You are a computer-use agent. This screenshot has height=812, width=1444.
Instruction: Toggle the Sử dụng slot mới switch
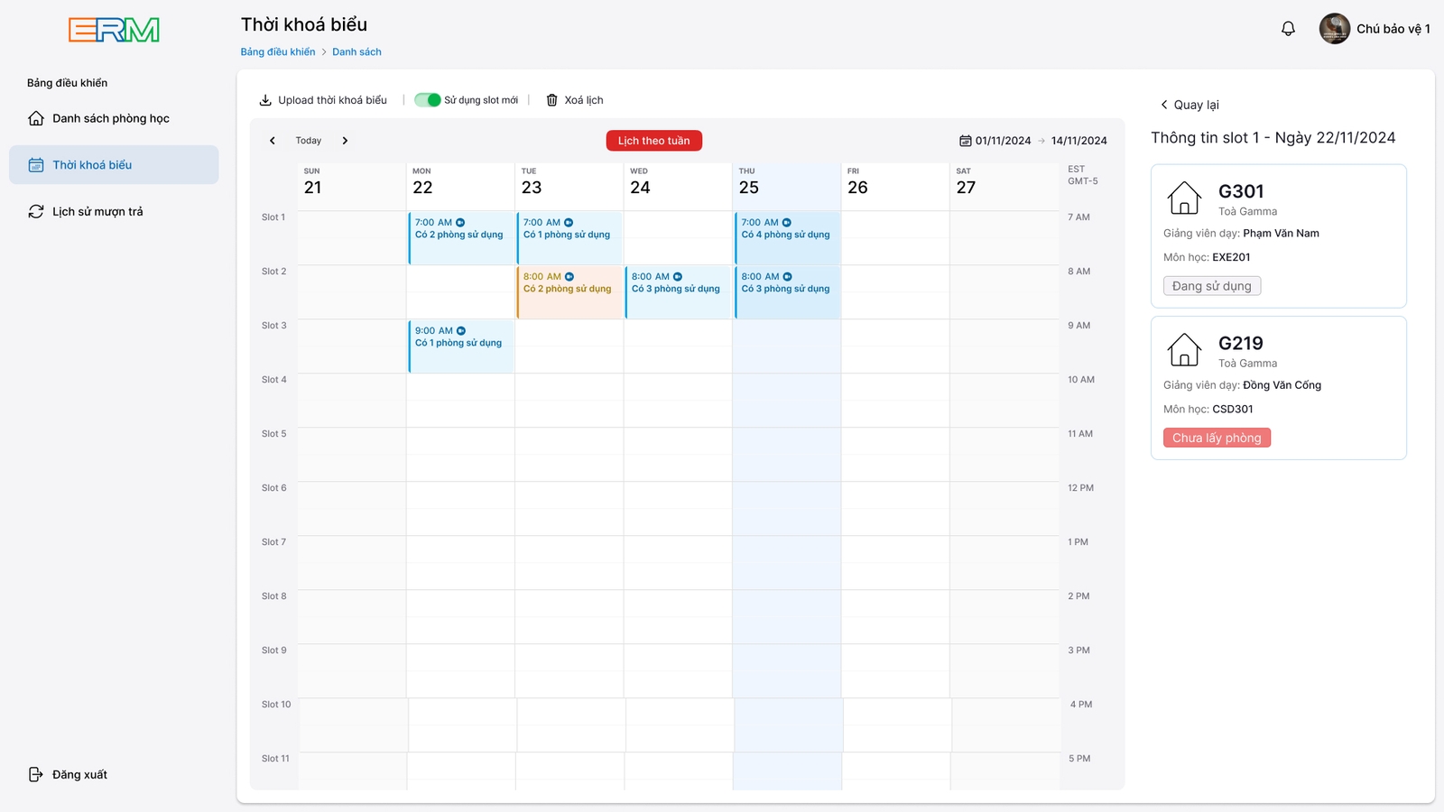click(427, 100)
